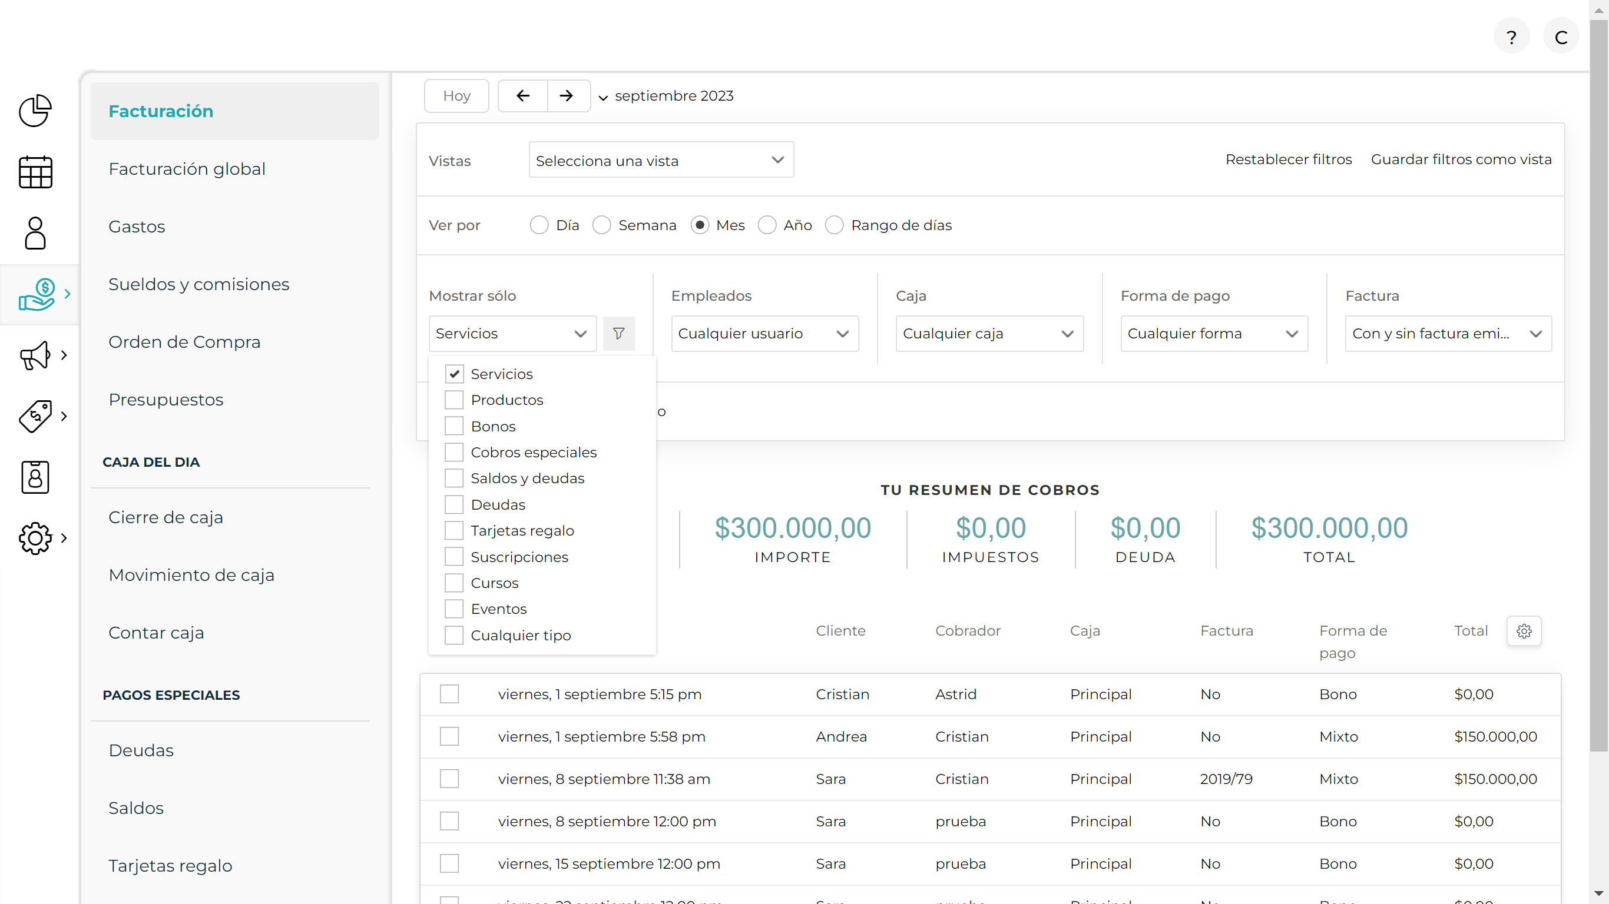The image size is (1609, 904).
Task: Uncheck the Servicios checkbox
Action: point(454,374)
